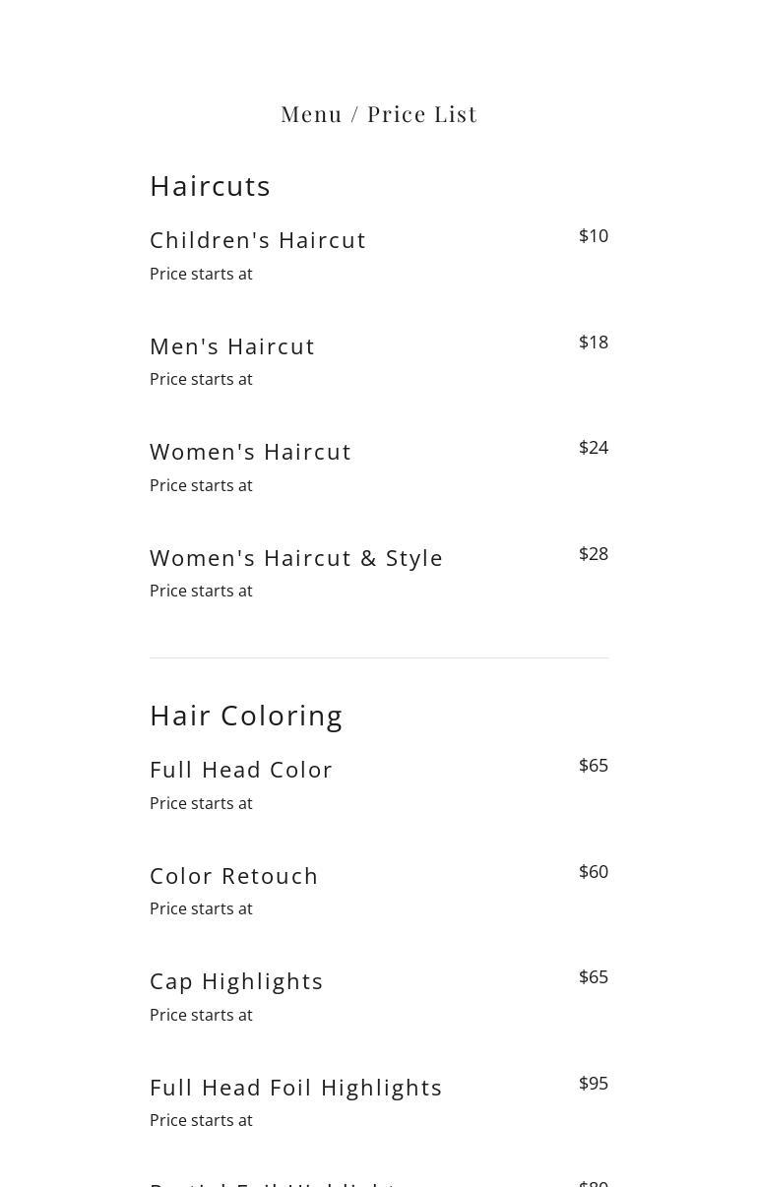Click the $24 Women's Haircut price
The width and height of the screenshot is (758, 1187).
594,448
